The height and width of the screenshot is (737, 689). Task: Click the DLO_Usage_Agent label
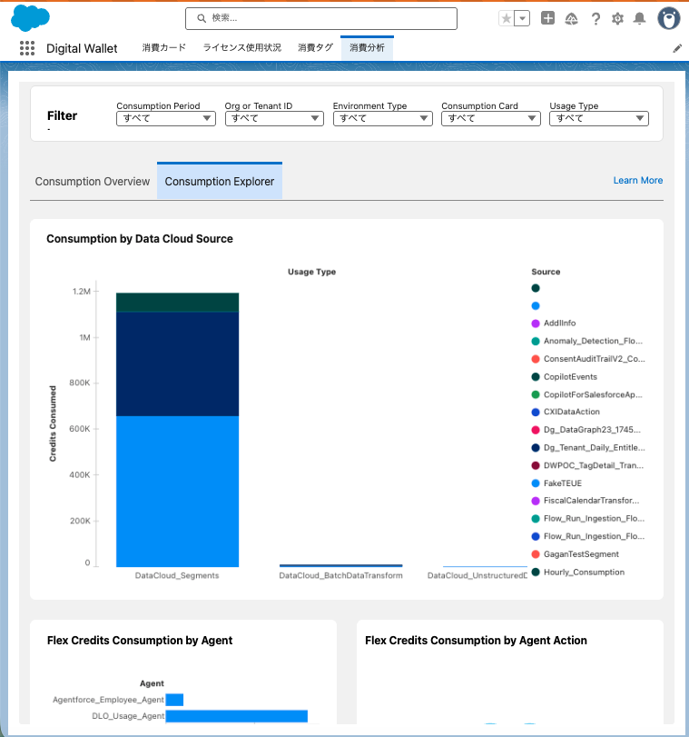coord(128,716)
